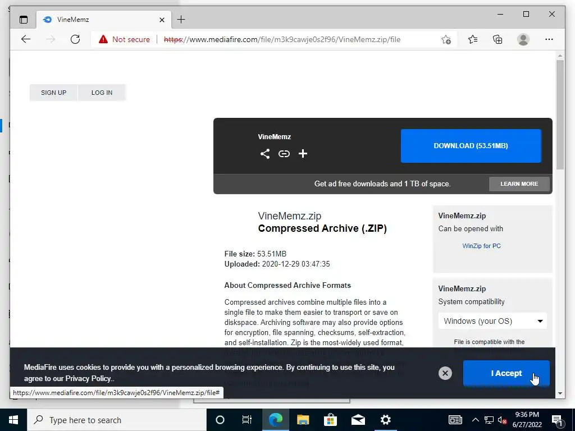Screen dimensions: 575x431
Task: Open the Windows Start menu
Action: 13,420
